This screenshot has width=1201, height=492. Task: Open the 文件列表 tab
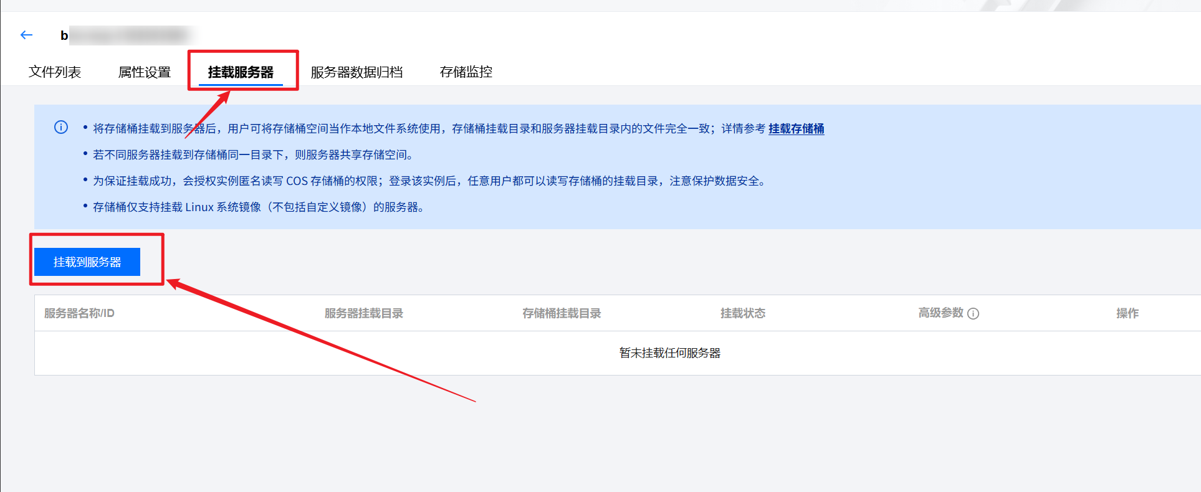(x=55, y=72)
